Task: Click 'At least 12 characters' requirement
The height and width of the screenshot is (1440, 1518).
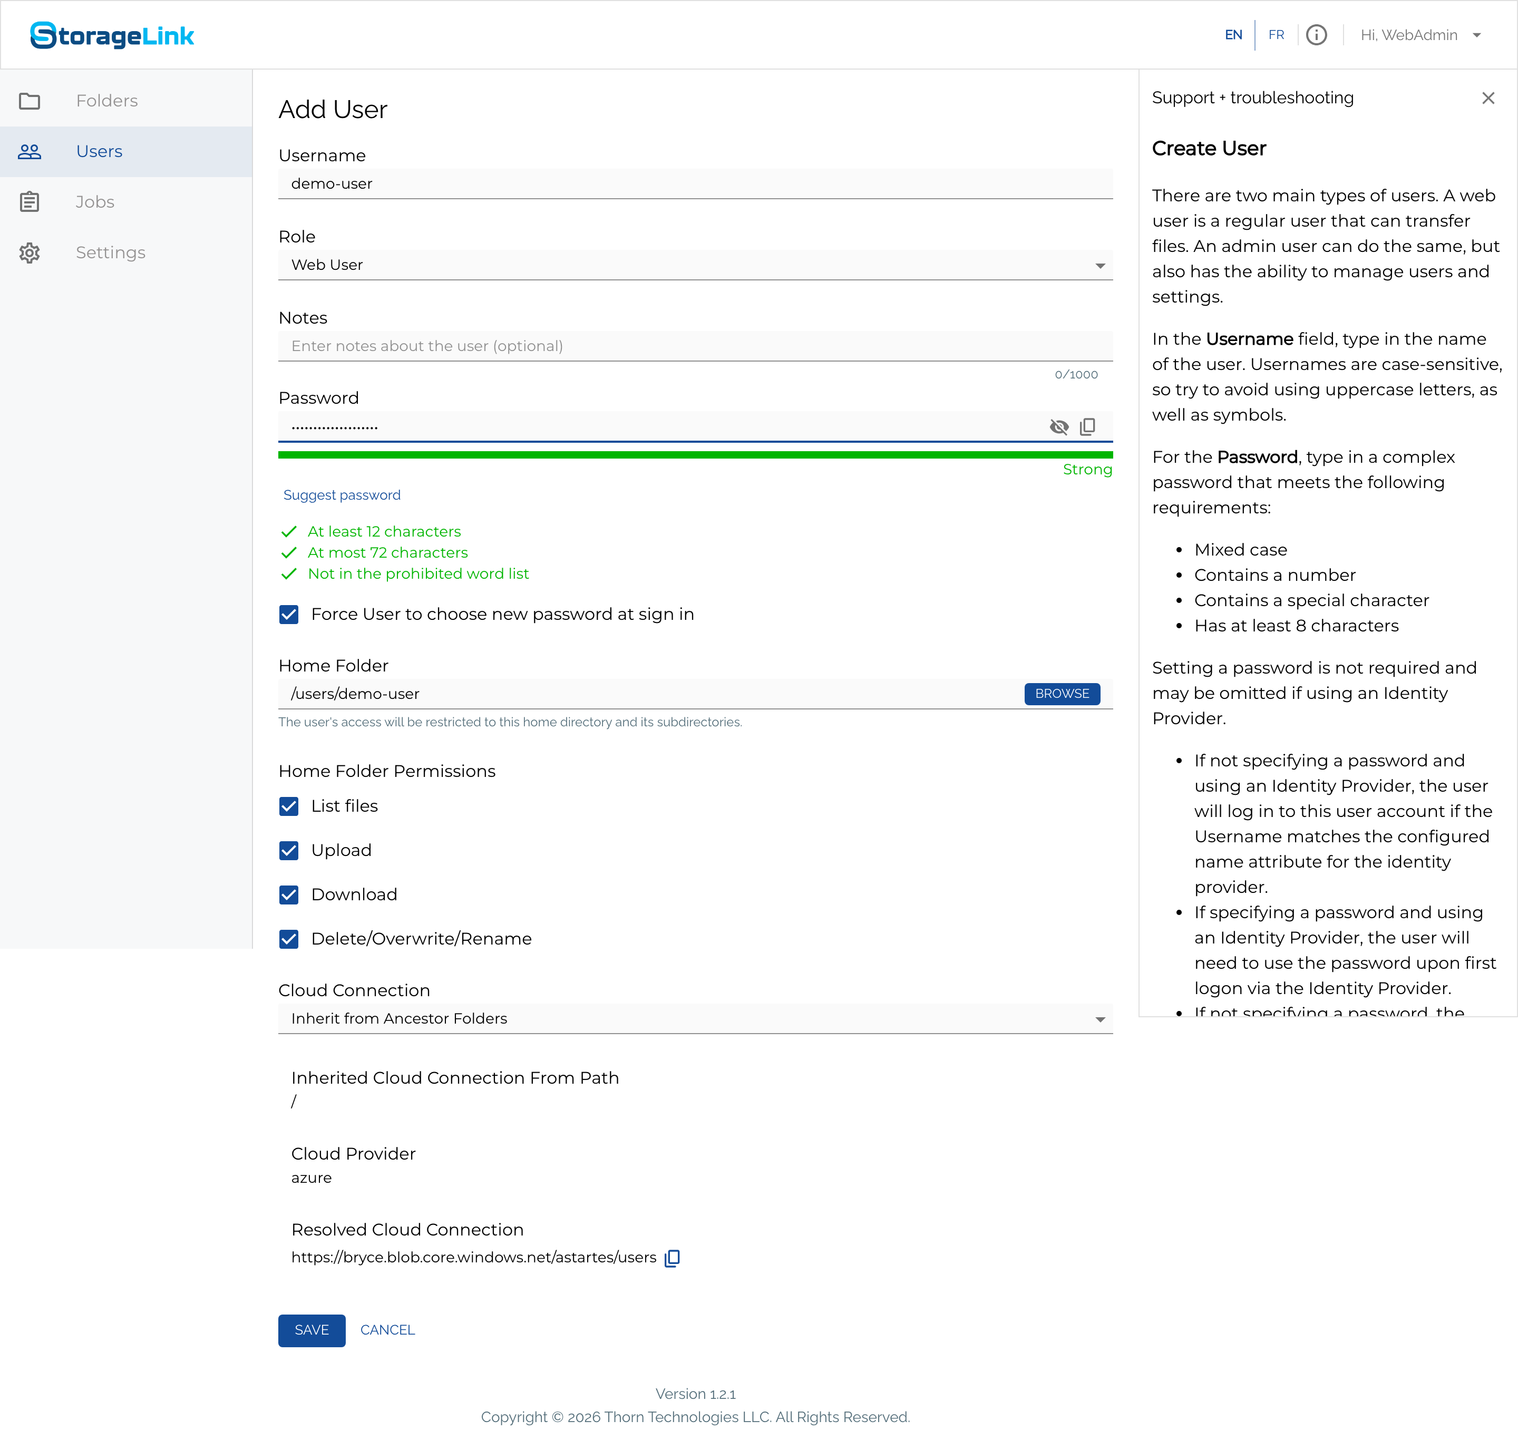Action: point(384,531)
